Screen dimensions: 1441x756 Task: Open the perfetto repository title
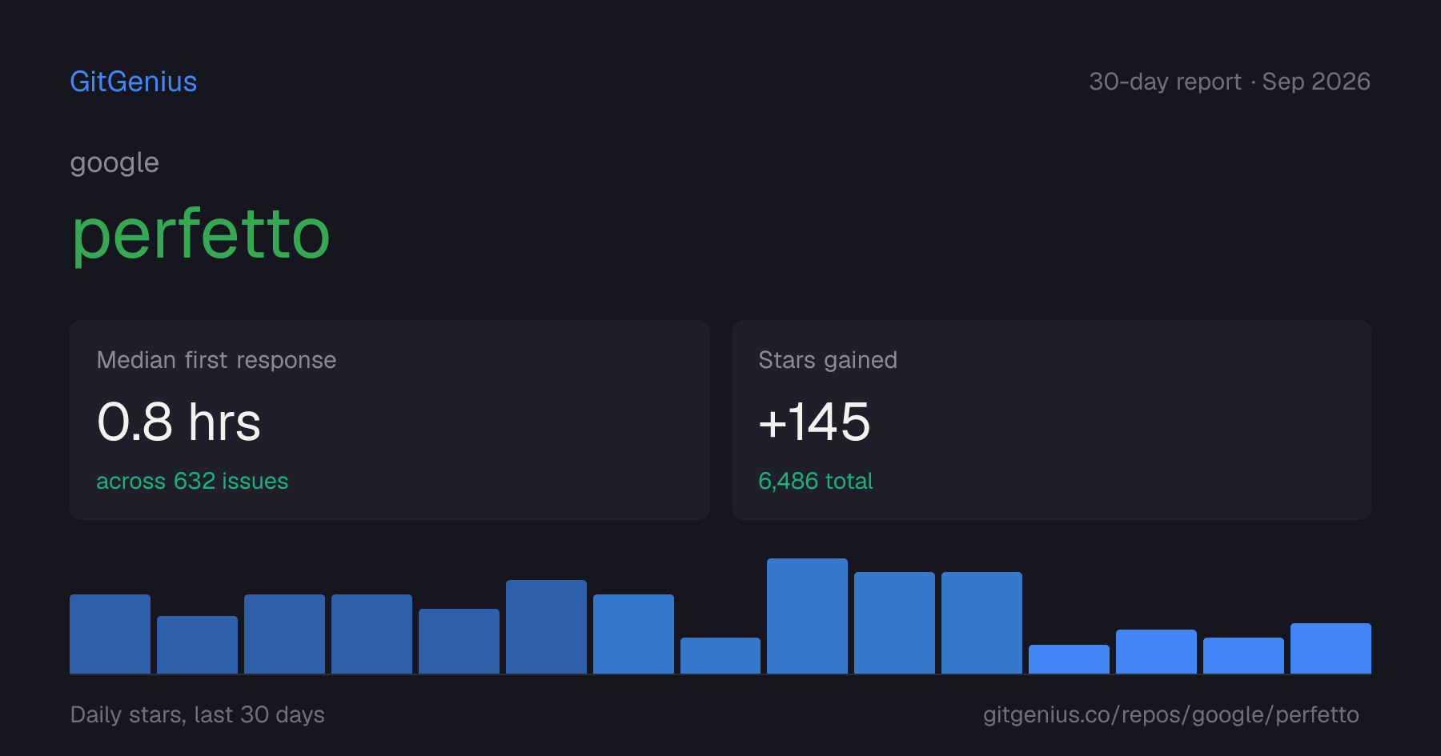200,235
